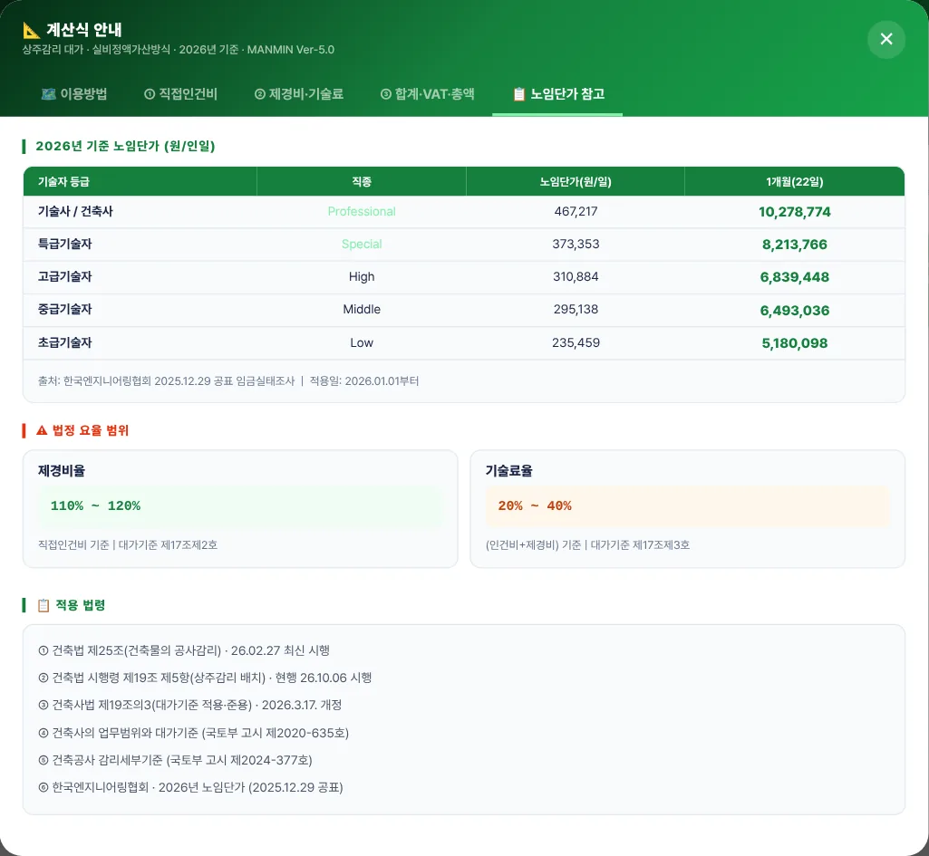Click the 2026년 노임단가 (2025.12.29 공표) entry
The width and height of the screenshot is (929, 856).
[x=190, y=787]
